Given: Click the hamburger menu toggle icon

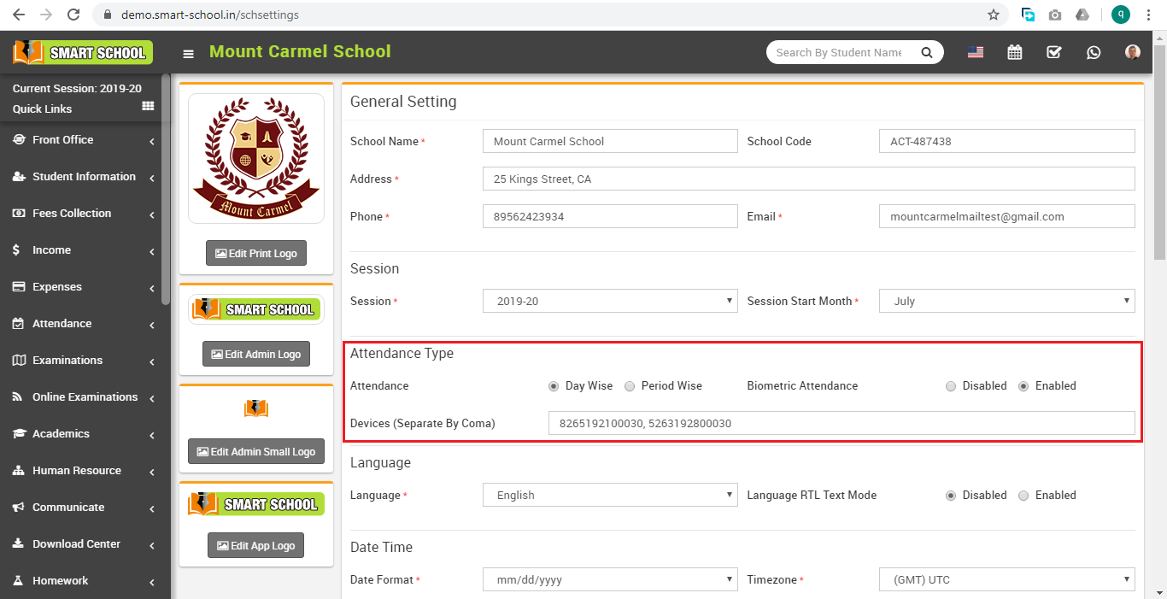Looking at the screenshot, I should [x=189, y=54].
